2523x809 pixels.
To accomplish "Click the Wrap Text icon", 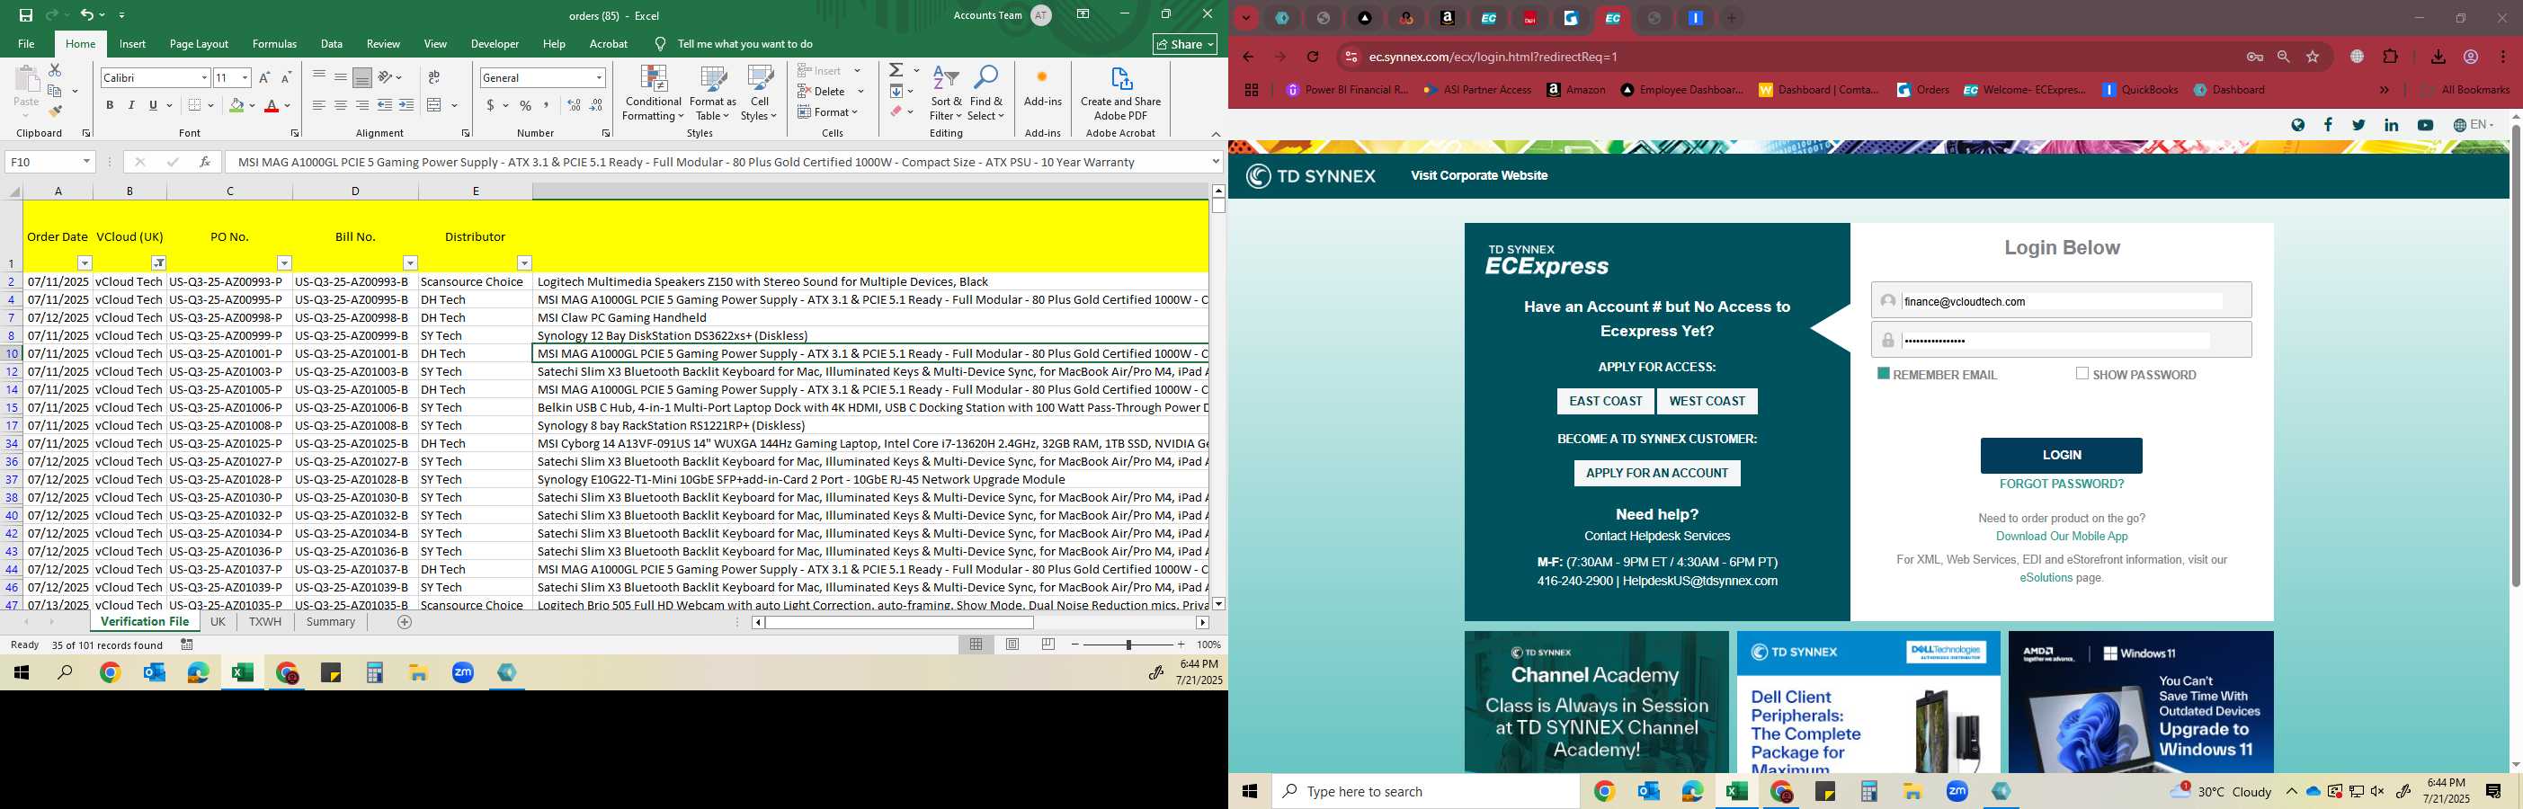I will point(434,77).
